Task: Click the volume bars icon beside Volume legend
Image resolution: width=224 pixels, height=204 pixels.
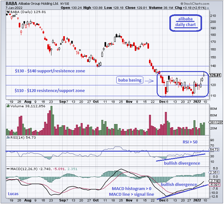Action: click(8, 106)
